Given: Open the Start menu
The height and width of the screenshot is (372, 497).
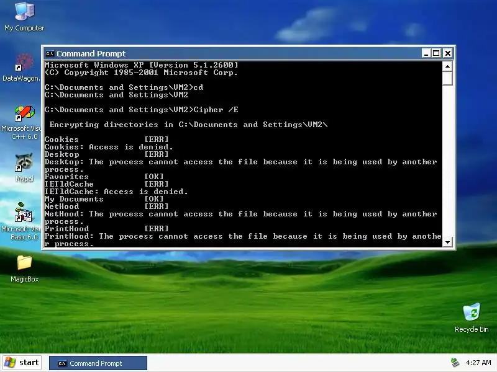Looking at the screenshot, I should point(22,363).
